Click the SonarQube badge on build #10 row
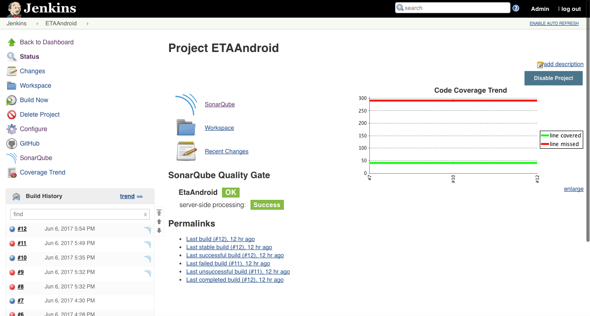The image size is (590, 316). [x=148, y=259]
